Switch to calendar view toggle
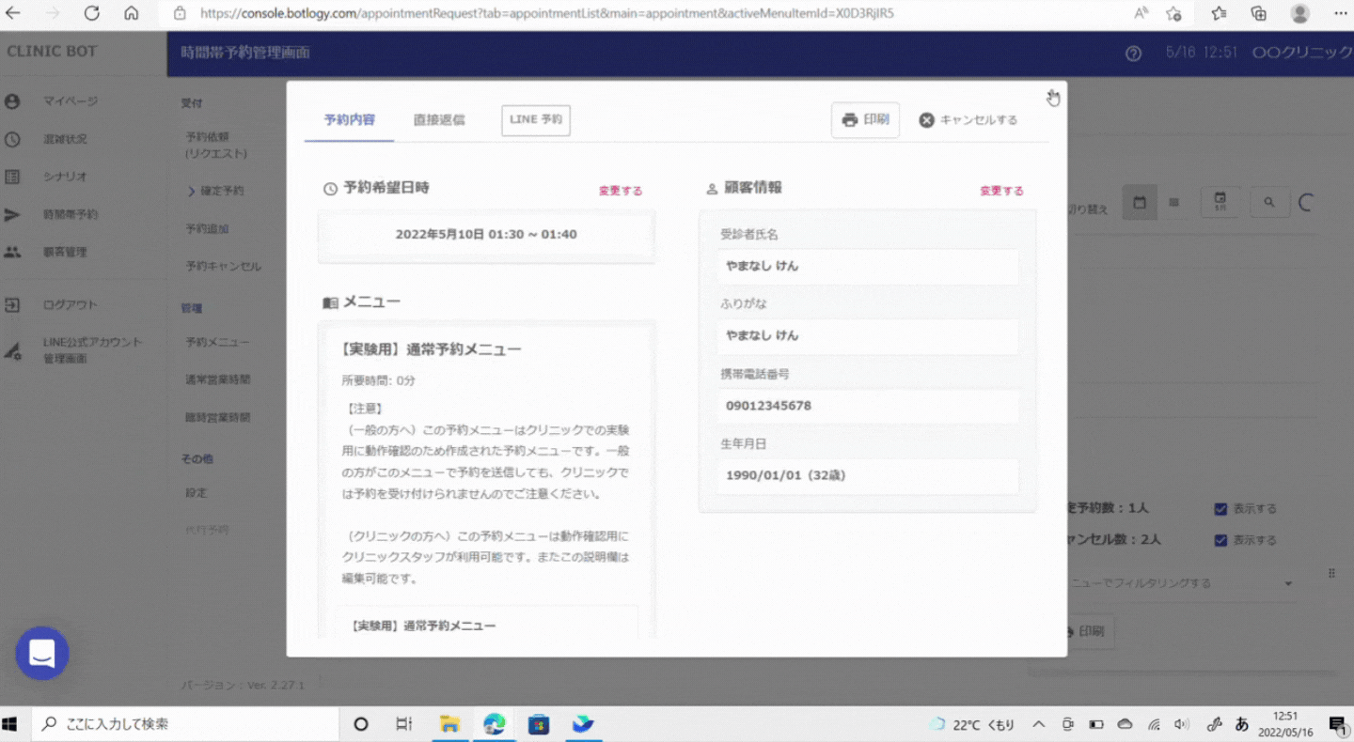The image size is (1354, 742). [x=1140, y=202]
